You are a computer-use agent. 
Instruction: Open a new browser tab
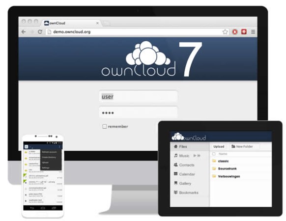pos(106,23)
